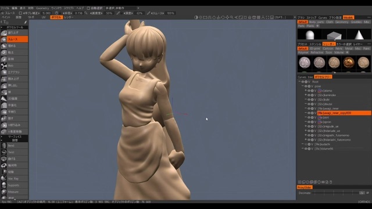372x209 pixels.
Task: Select the スムース smooth brush tool
Action: click(14, 39)
